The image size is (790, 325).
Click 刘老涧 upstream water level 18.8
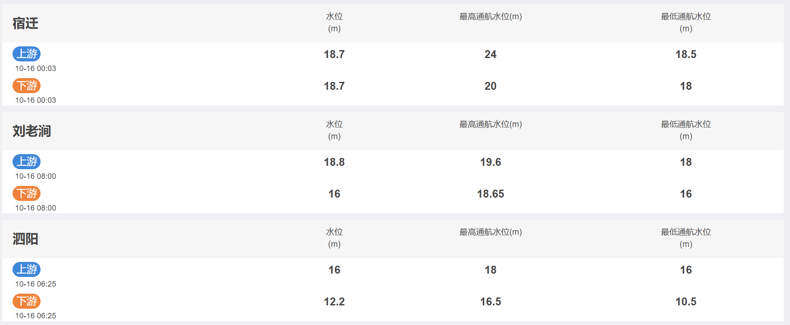click(334, 162)
